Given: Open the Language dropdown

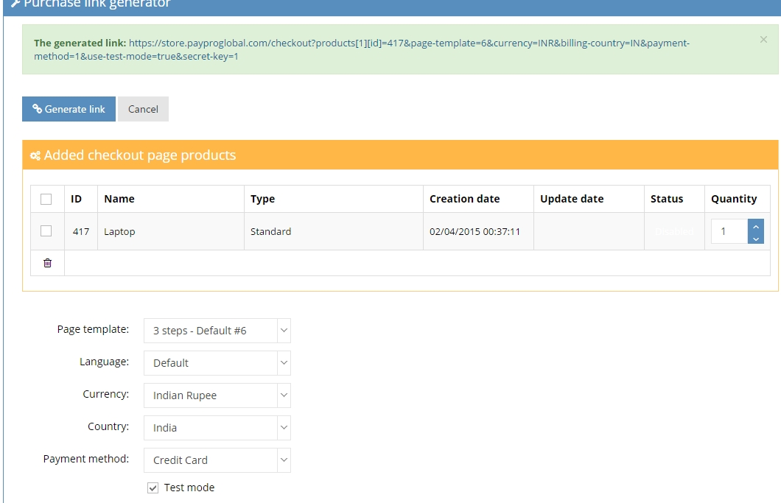Looking at the screenshot, I should (217, 363).
